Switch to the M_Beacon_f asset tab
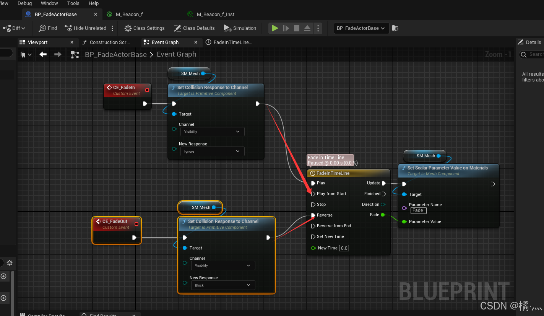The height and width of the screenshot is (316, 544). (129, 14)
